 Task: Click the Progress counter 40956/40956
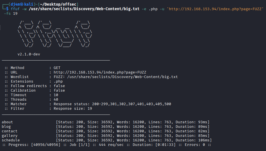pyautogui.click(x=46, y=145)
